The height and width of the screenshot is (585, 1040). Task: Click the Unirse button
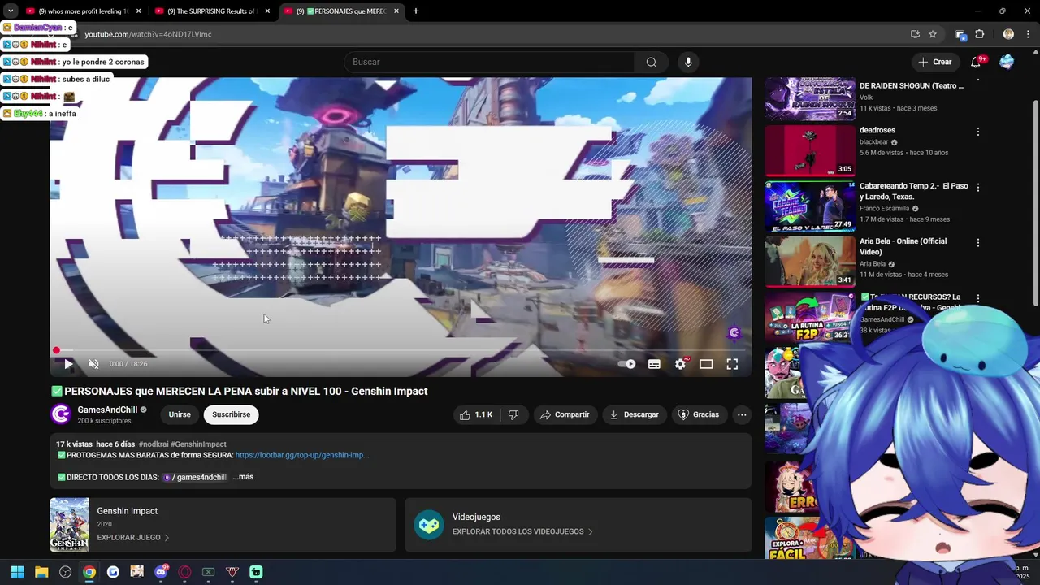coord(180,414)
